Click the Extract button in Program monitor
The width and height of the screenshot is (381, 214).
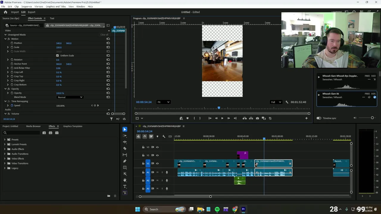point(251,118)
